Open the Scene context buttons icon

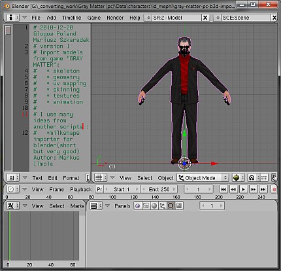179,206
